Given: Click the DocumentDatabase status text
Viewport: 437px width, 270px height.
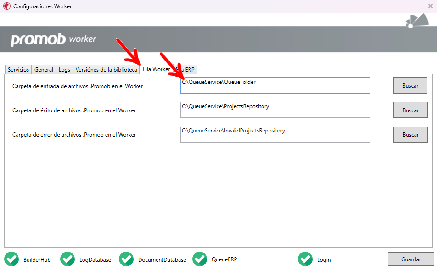Looking at the screenshot, I should [x=162, y=260].
